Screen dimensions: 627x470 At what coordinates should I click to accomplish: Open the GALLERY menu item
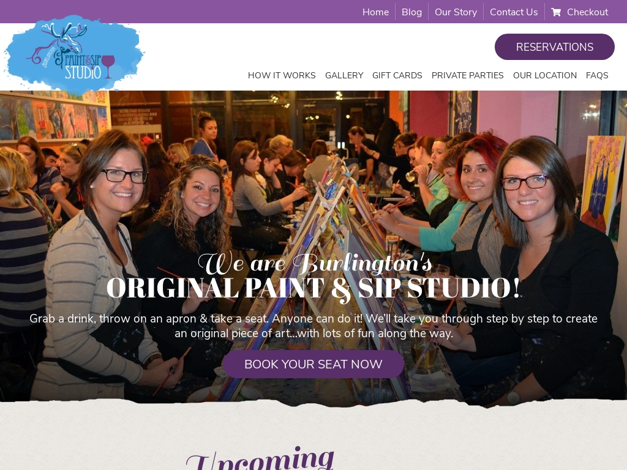[344, 75]
